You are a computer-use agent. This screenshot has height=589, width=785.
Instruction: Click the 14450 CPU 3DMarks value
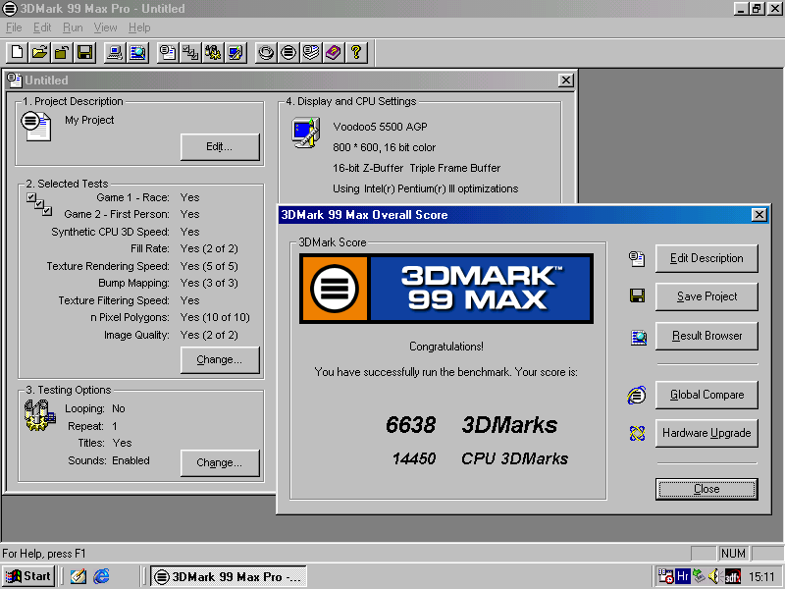click(x=413, y=458)
